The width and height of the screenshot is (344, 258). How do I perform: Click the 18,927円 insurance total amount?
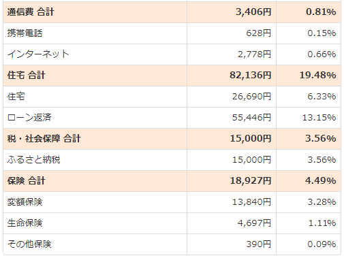[251, 181]
